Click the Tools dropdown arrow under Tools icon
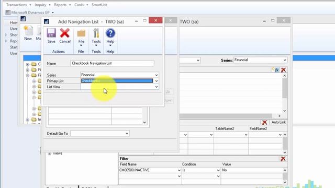The height and width of the screenshot is (188, 335). [x=96, y=45]
